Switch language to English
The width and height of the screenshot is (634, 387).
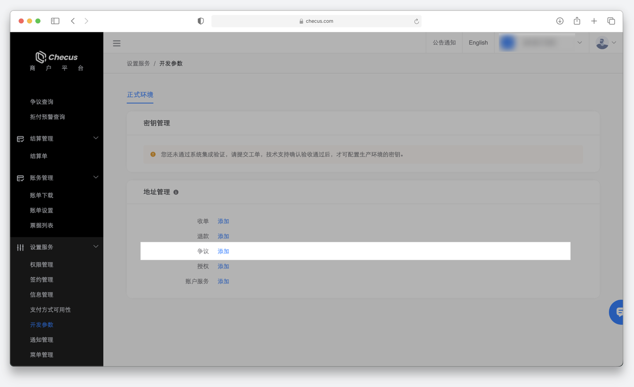[x=478, y=43]
